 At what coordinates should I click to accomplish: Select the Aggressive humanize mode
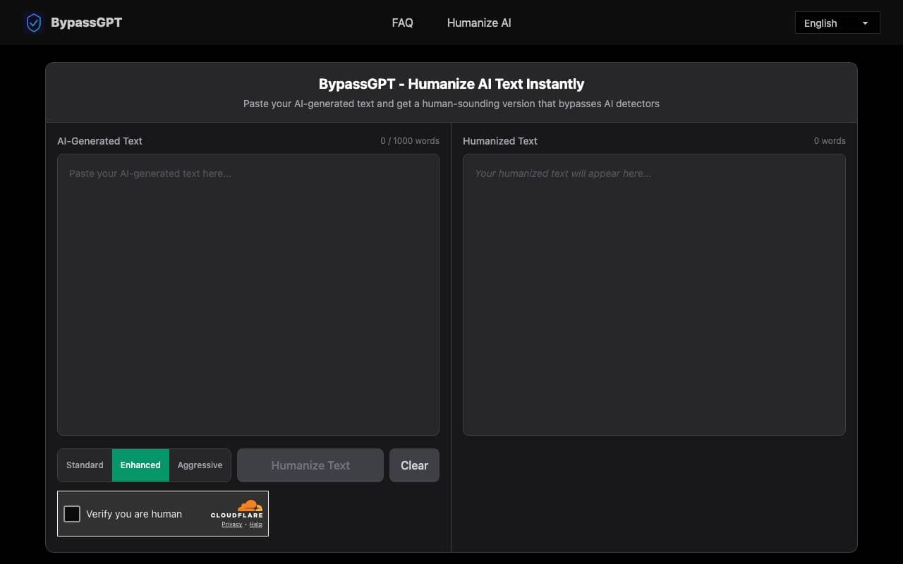pyautogui.click(x=200, y=465)
